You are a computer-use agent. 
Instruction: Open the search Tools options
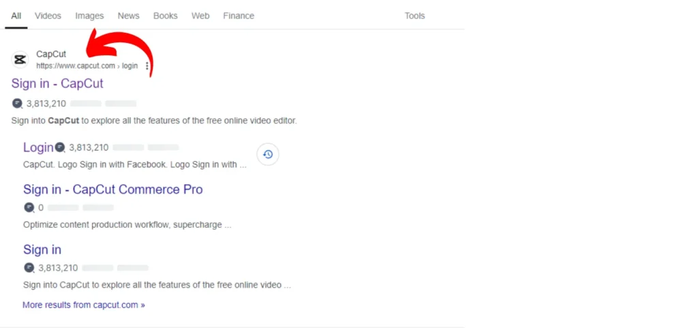pos(414,16)
